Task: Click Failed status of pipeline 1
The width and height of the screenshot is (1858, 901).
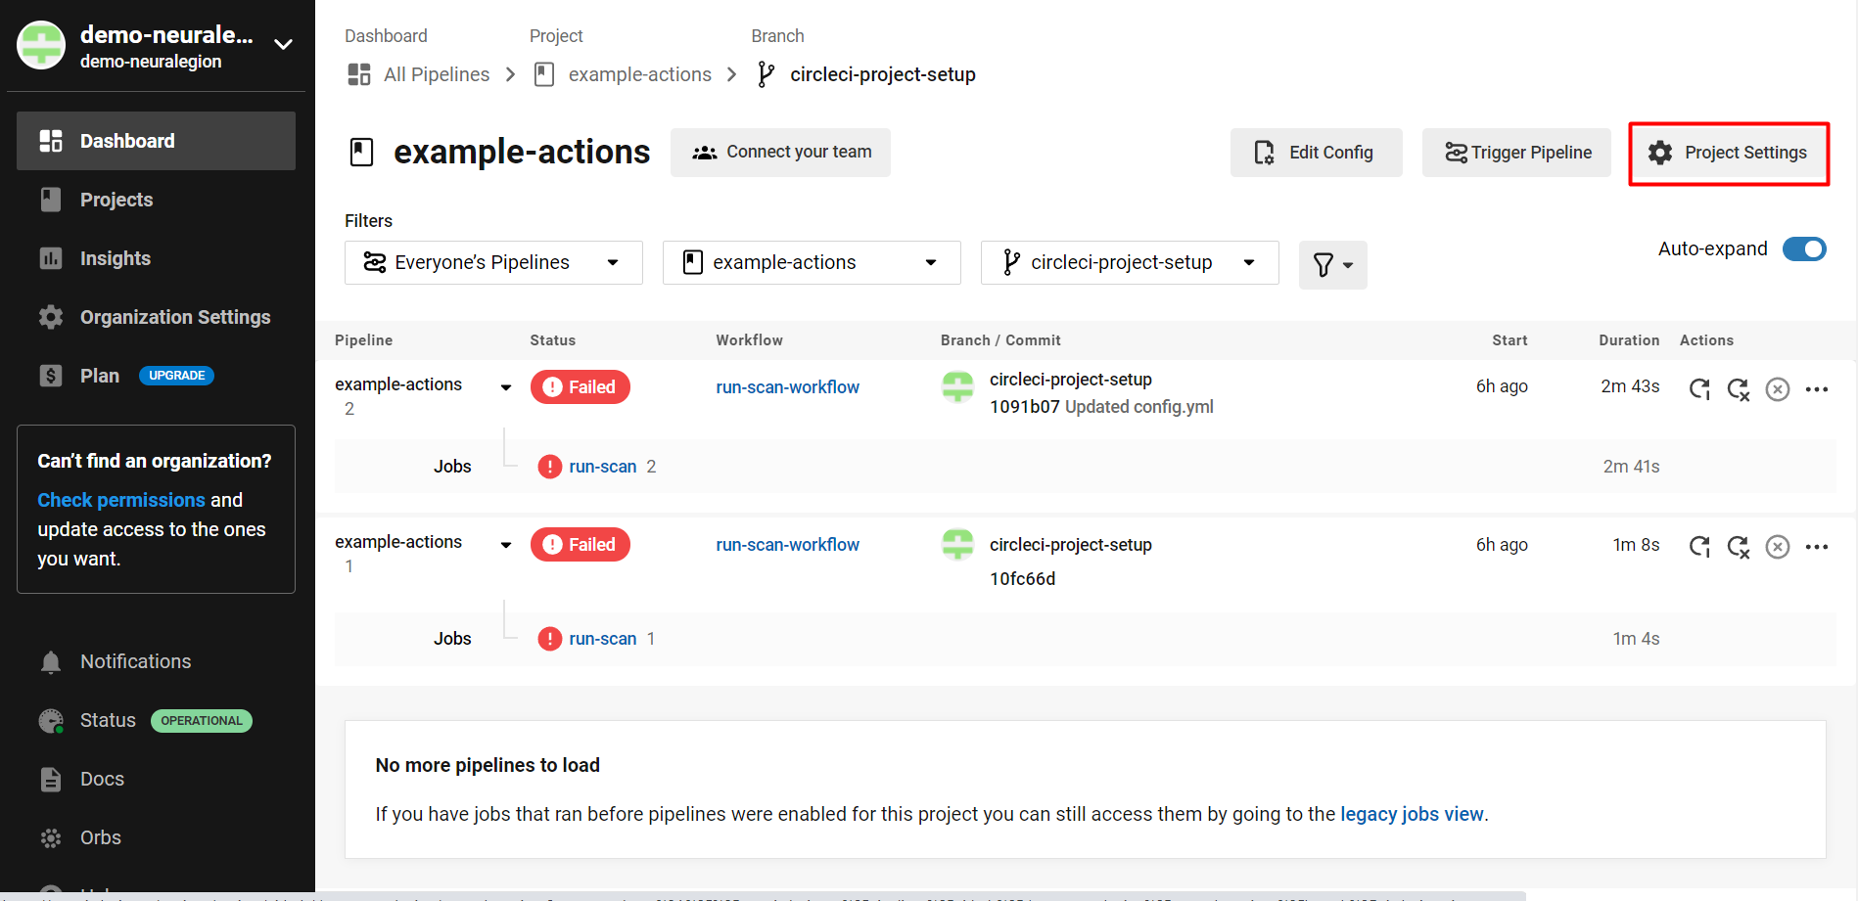Action: tap(581, 545)
